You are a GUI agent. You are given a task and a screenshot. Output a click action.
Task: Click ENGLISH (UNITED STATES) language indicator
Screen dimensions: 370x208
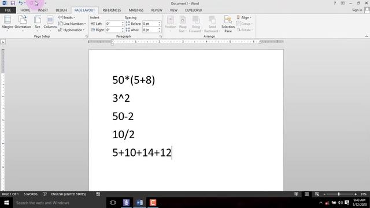tap(68, 194)
